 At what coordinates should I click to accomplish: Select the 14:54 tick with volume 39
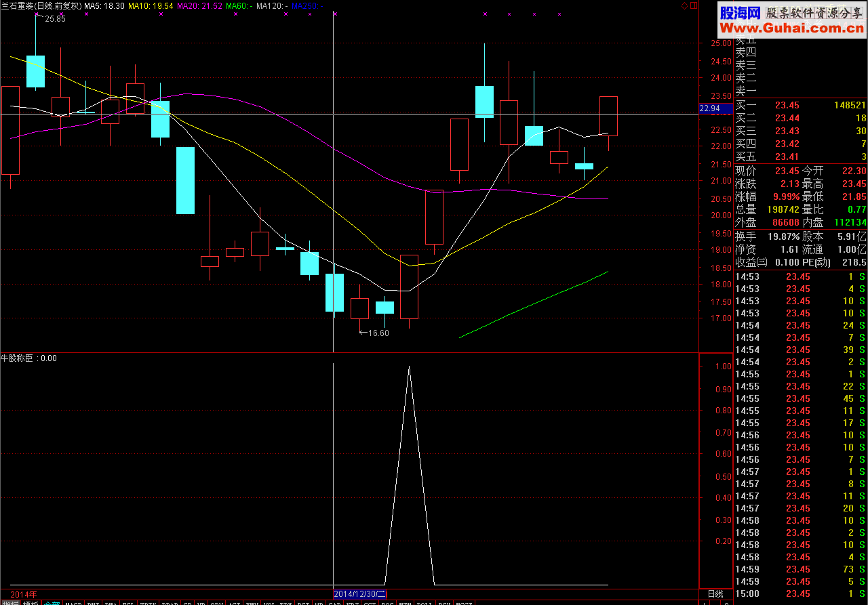point(801,350)
